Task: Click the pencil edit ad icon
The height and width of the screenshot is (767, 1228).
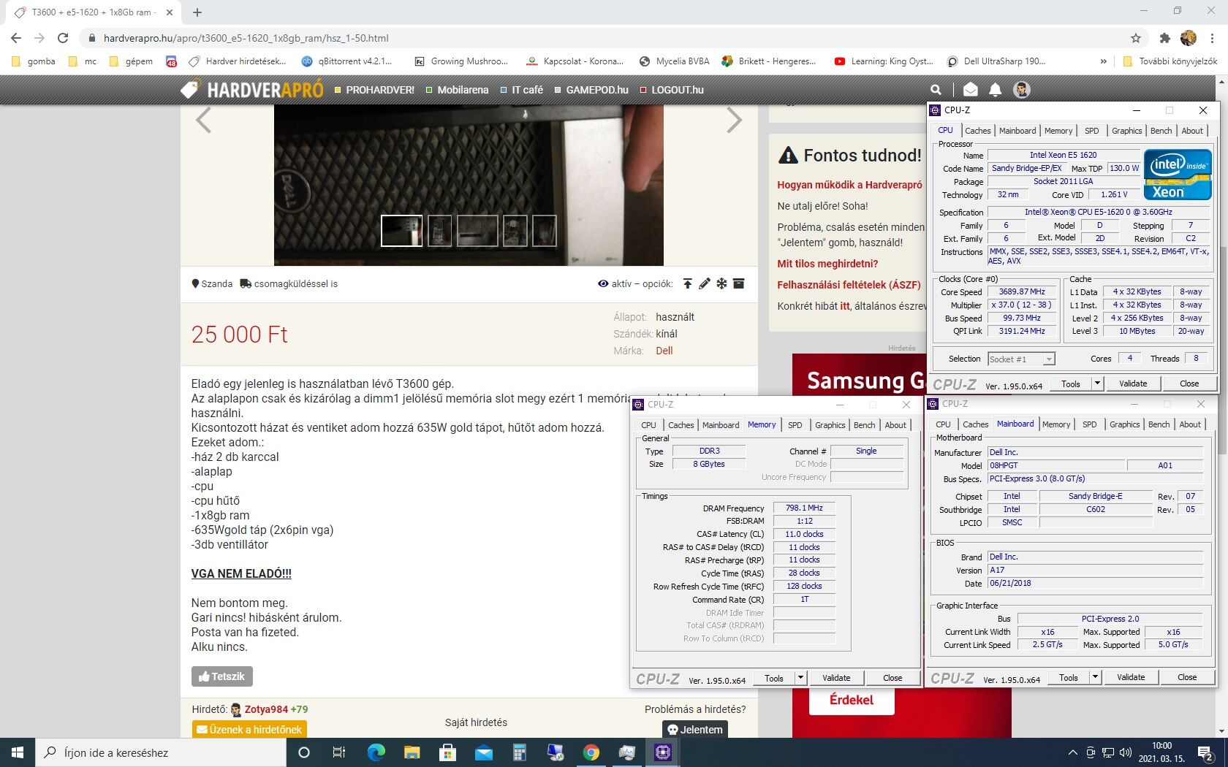Action: (705, 283)
